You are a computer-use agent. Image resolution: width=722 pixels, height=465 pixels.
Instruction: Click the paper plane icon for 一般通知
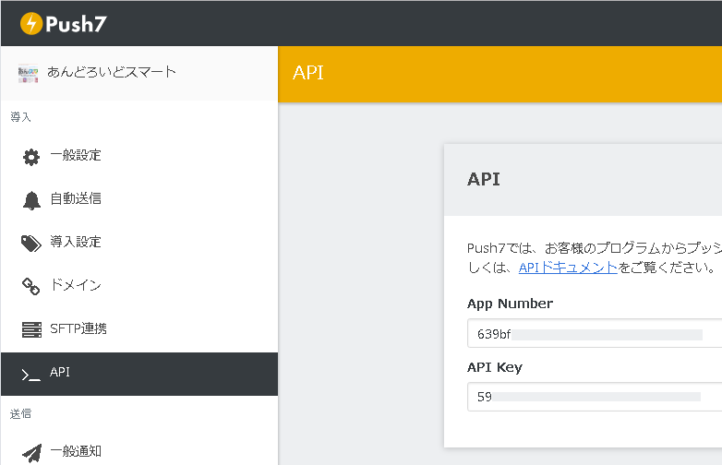click(31, 453)
